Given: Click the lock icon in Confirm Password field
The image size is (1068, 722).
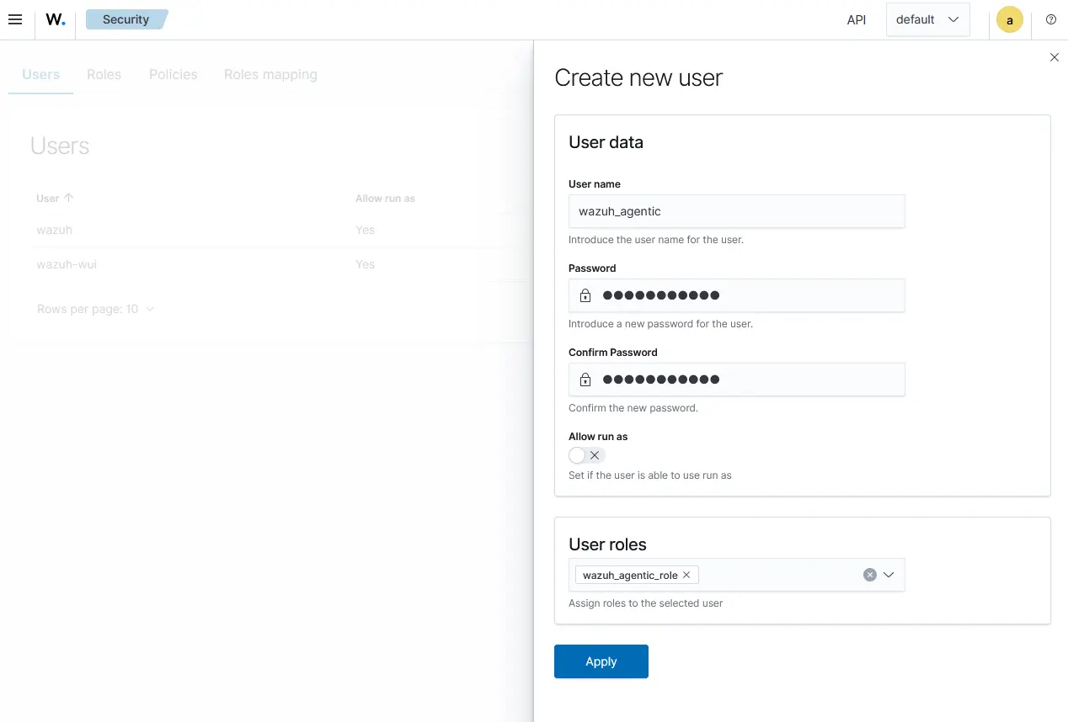Looking at the screenshot, I should click(x=585, y=380).
